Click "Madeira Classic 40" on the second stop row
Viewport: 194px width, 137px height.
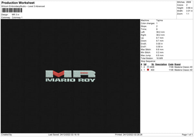(183, 70)
